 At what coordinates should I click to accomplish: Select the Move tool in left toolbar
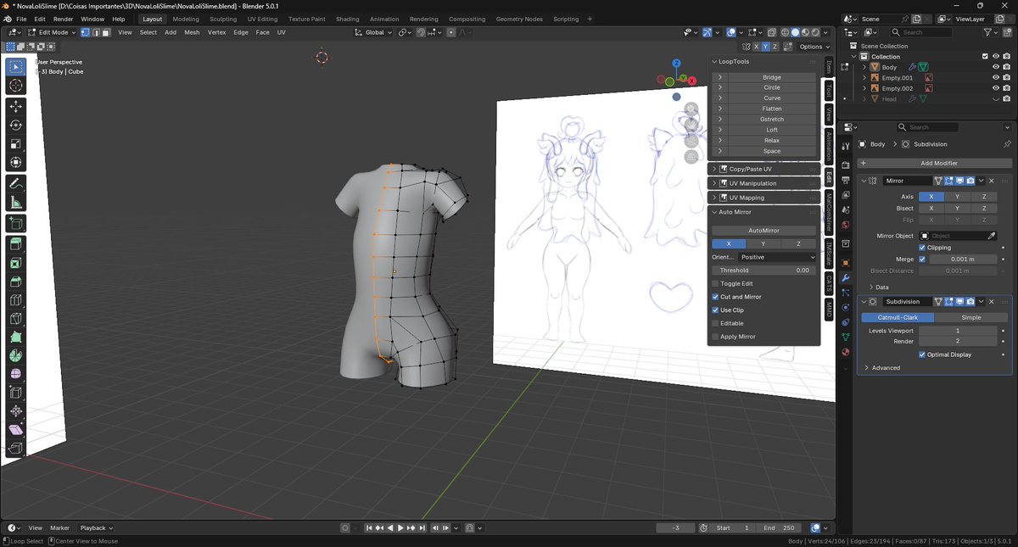(15, 106)
